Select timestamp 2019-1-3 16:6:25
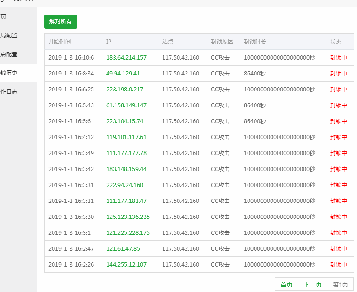This screenshot has height=292, width=357. (x=71, y=90)
